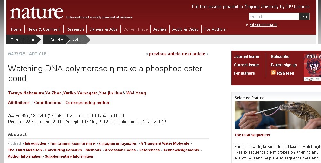Click the Advanced search link
This screenshot has height=163, width=321.
pyautogui.click(x=263, y=25)
